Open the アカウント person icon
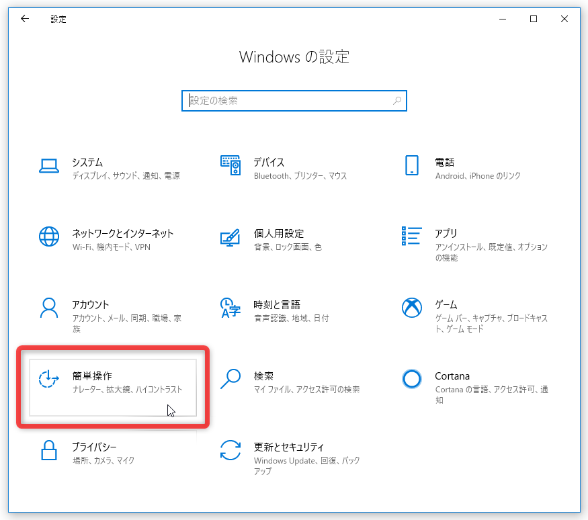Viewport: 588px width, 520px height. coord(49,308)
